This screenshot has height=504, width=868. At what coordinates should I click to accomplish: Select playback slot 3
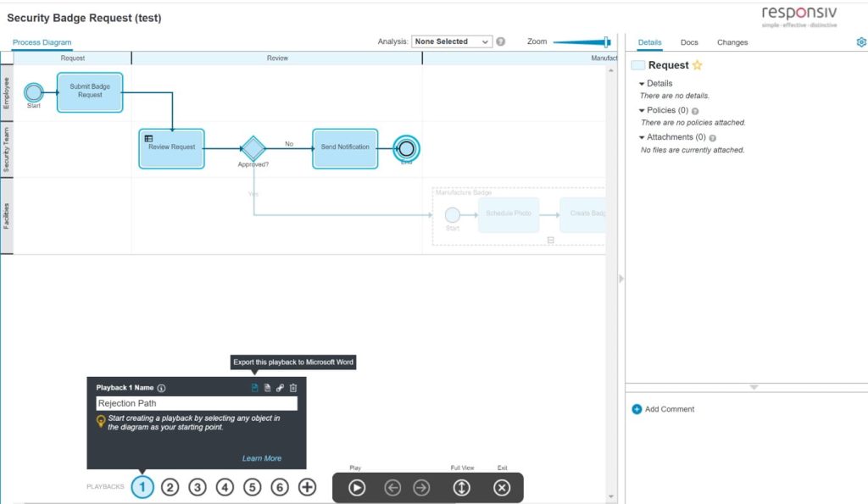(197, 487)
